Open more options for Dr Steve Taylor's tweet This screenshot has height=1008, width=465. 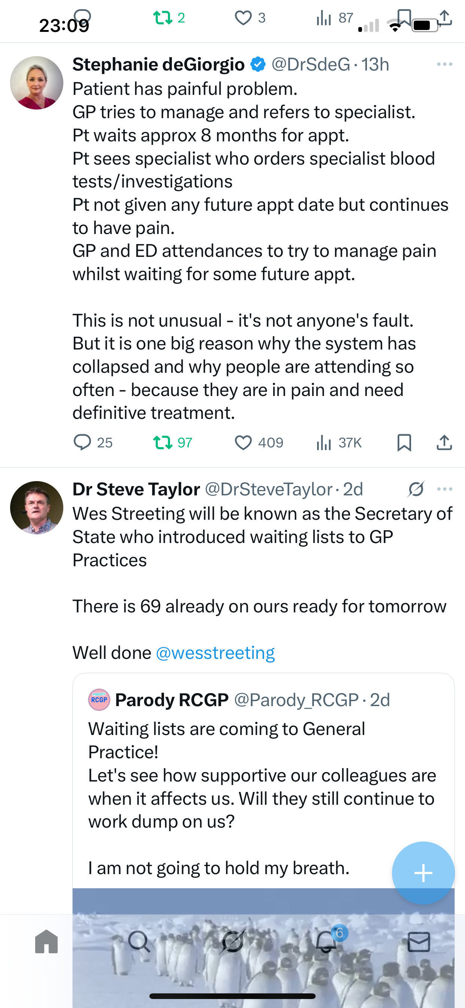tap(445, 489)
